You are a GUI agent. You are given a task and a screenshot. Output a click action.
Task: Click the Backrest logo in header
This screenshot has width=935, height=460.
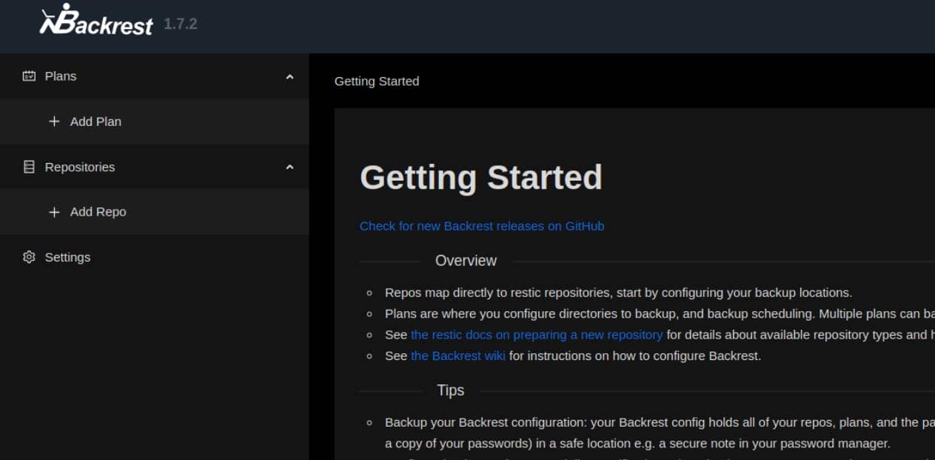click(96, 20)
